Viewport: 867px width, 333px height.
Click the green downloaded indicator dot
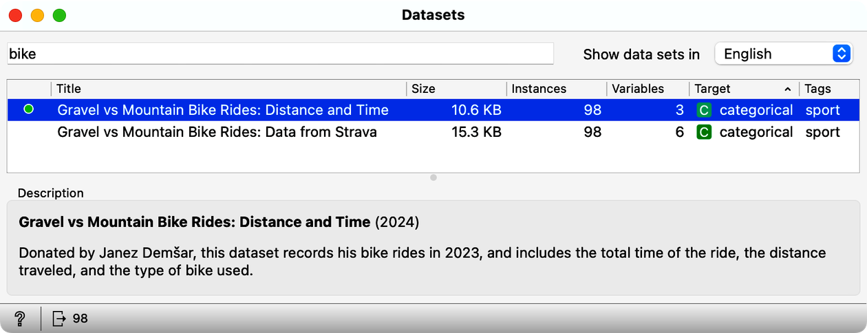pos(28,109)
